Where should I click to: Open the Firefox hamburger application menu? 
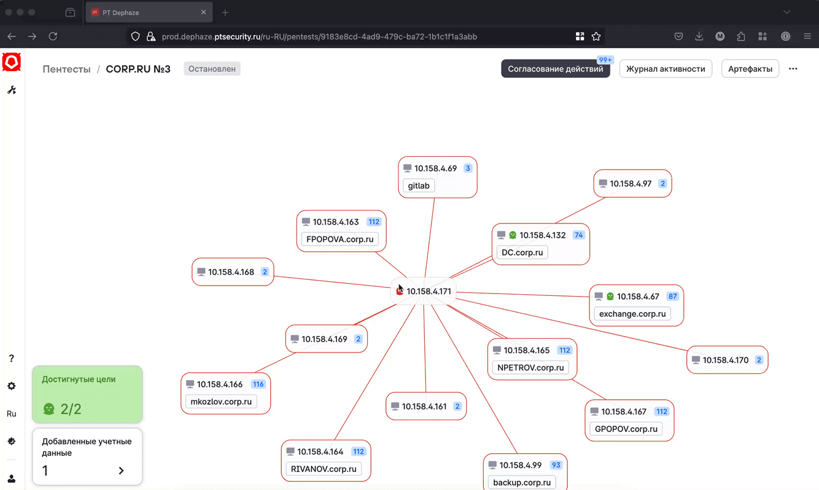tap(807, 37)
